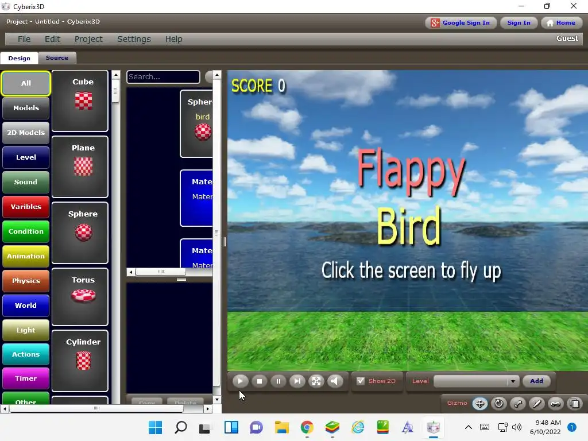Click bottom palette scroll right arrow
588x441 pixels.
(x=208, y=408)
